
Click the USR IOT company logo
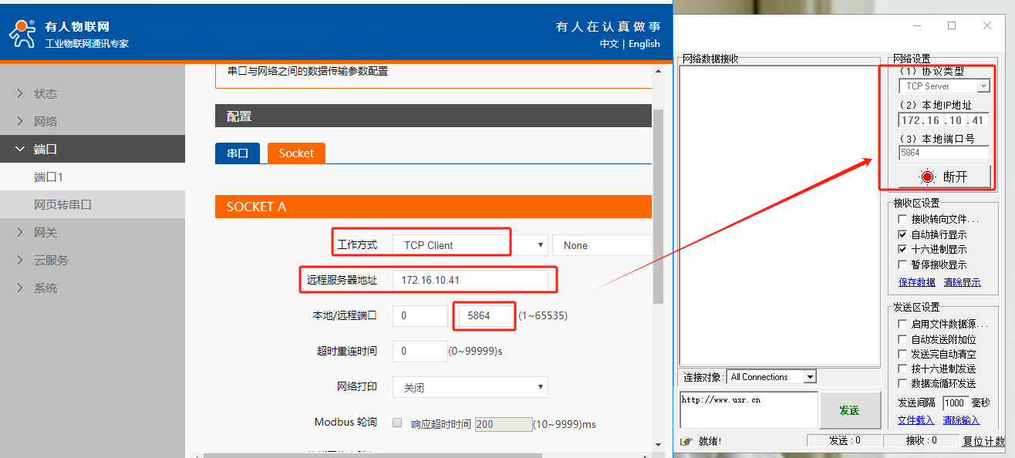[23, 33]
